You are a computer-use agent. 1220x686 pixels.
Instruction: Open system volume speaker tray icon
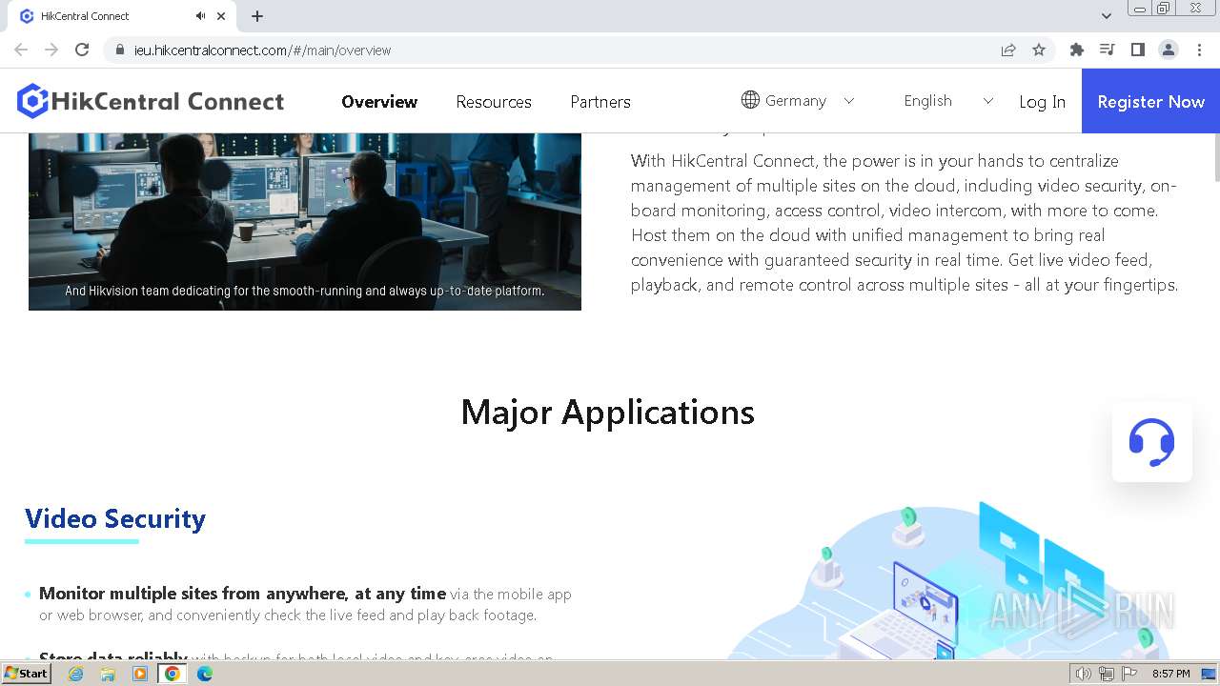(1084, 674)
